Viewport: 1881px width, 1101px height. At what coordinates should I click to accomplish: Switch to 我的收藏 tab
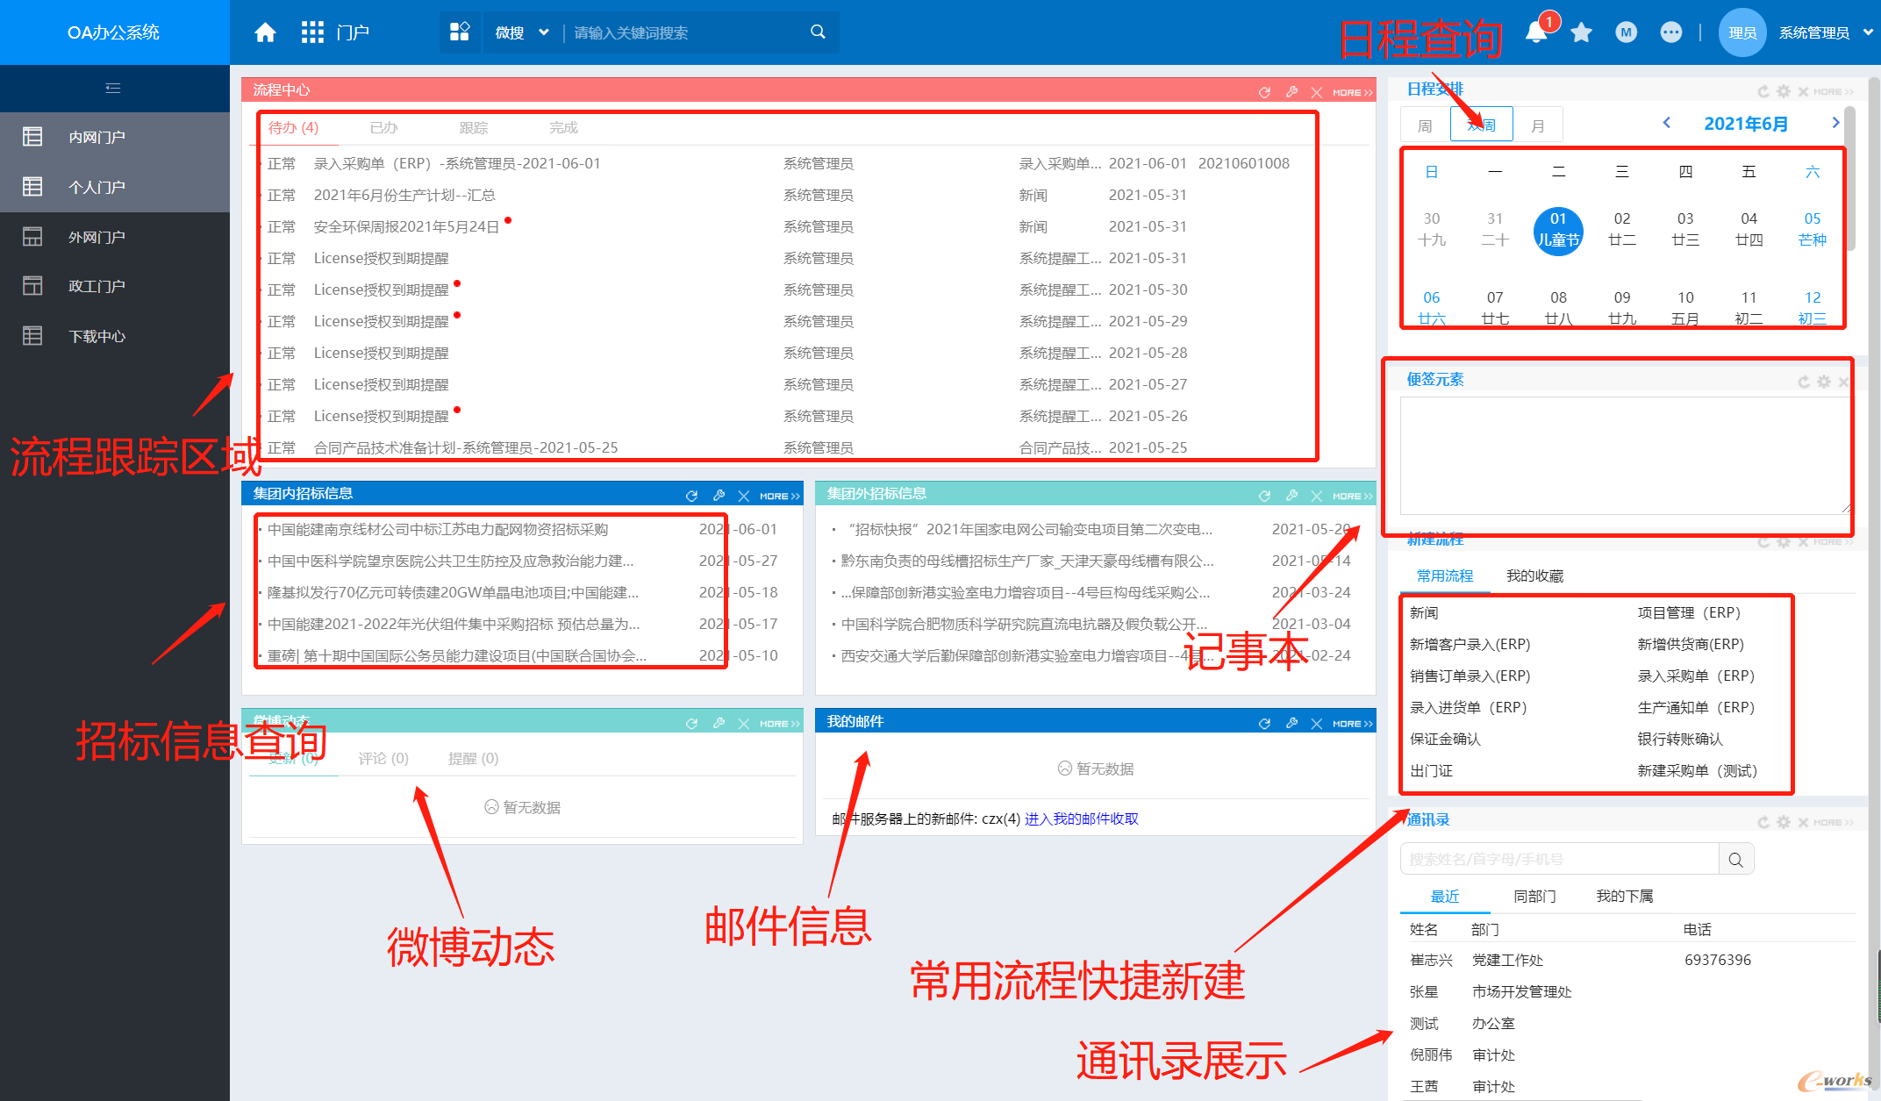[1534, 576]
